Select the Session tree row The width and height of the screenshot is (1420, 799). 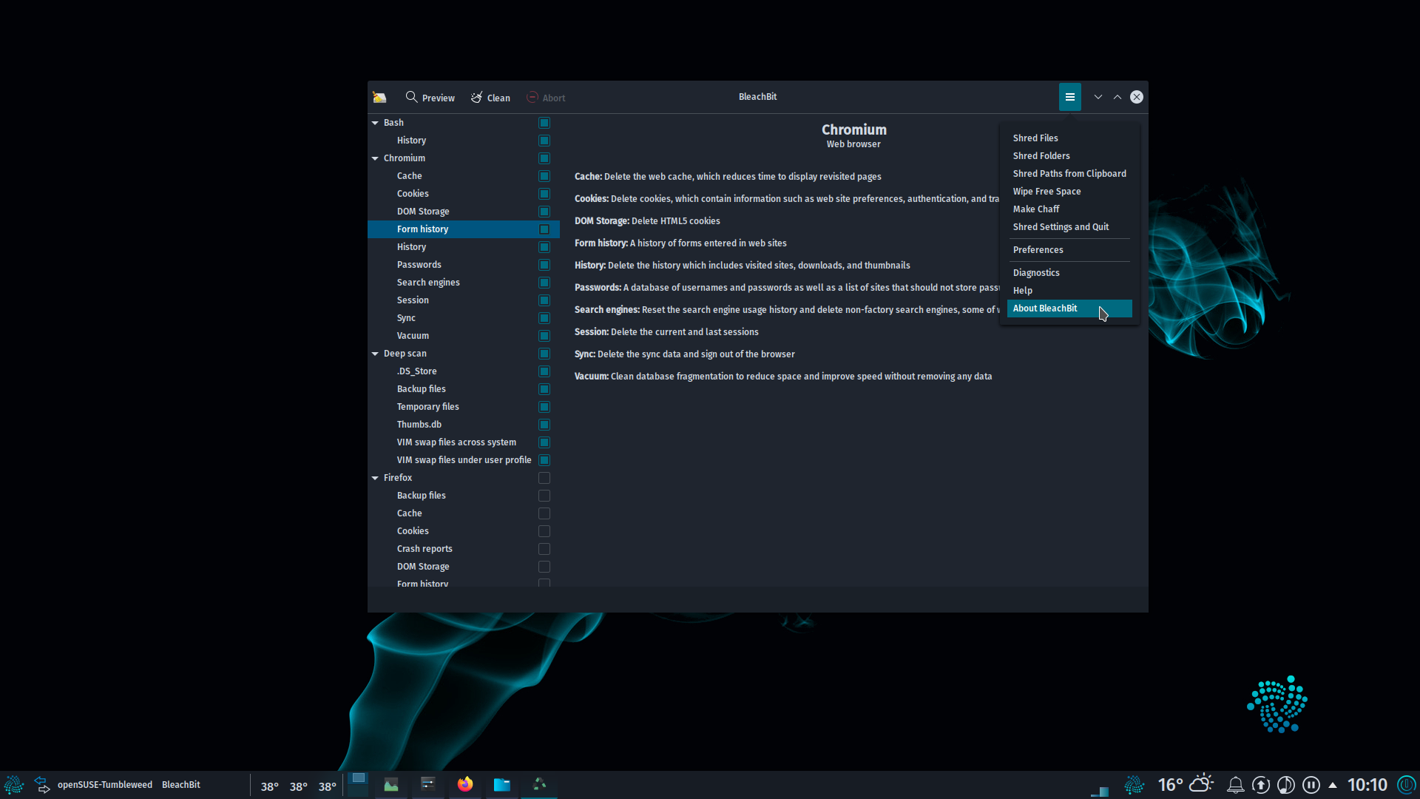[464, 300]
